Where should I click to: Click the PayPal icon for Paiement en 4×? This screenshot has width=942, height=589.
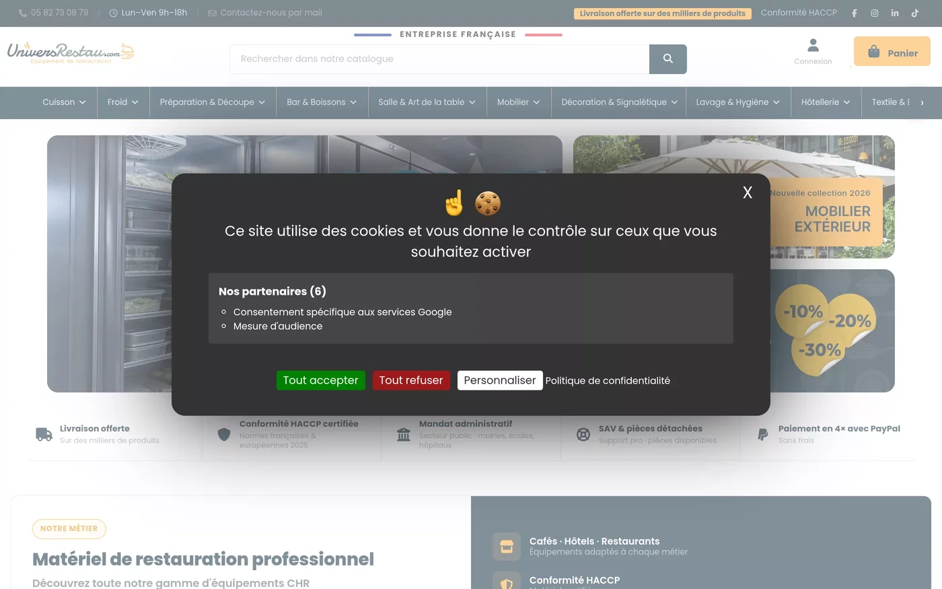coord(763,434)
